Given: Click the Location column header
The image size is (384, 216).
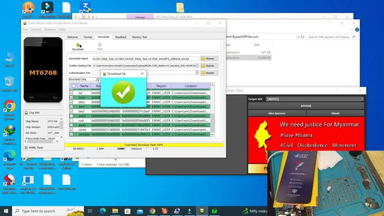Looking at the screenshot, I should pyautogui.click(x=191, y=86).
